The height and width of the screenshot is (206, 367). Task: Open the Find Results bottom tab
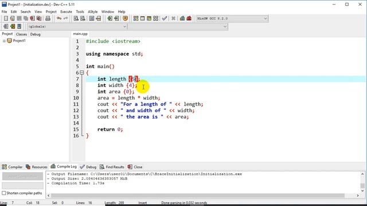pos(112,167)
